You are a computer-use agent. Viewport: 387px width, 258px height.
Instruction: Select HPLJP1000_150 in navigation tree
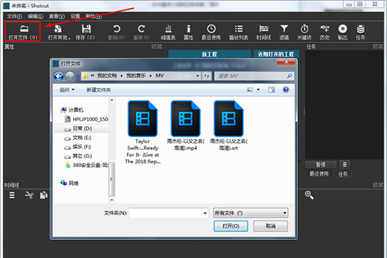[87, 119]
